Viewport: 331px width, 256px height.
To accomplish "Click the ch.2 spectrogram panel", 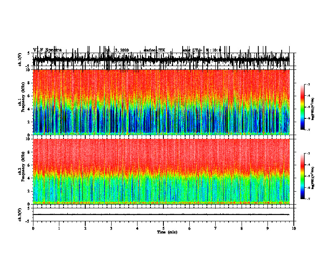I will (161, 172).
